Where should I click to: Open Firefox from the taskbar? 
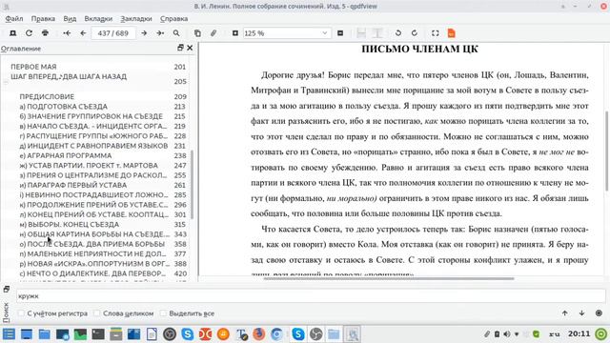258,334
